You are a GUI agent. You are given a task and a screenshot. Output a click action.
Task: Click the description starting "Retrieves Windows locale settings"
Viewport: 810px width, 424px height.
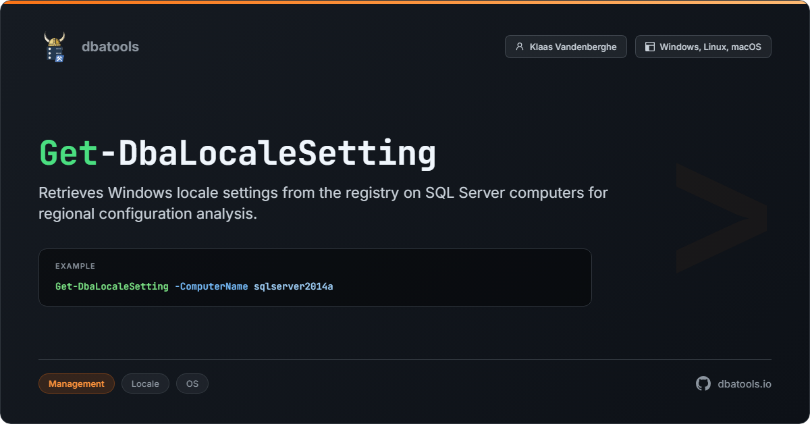(x=323, y=203)
